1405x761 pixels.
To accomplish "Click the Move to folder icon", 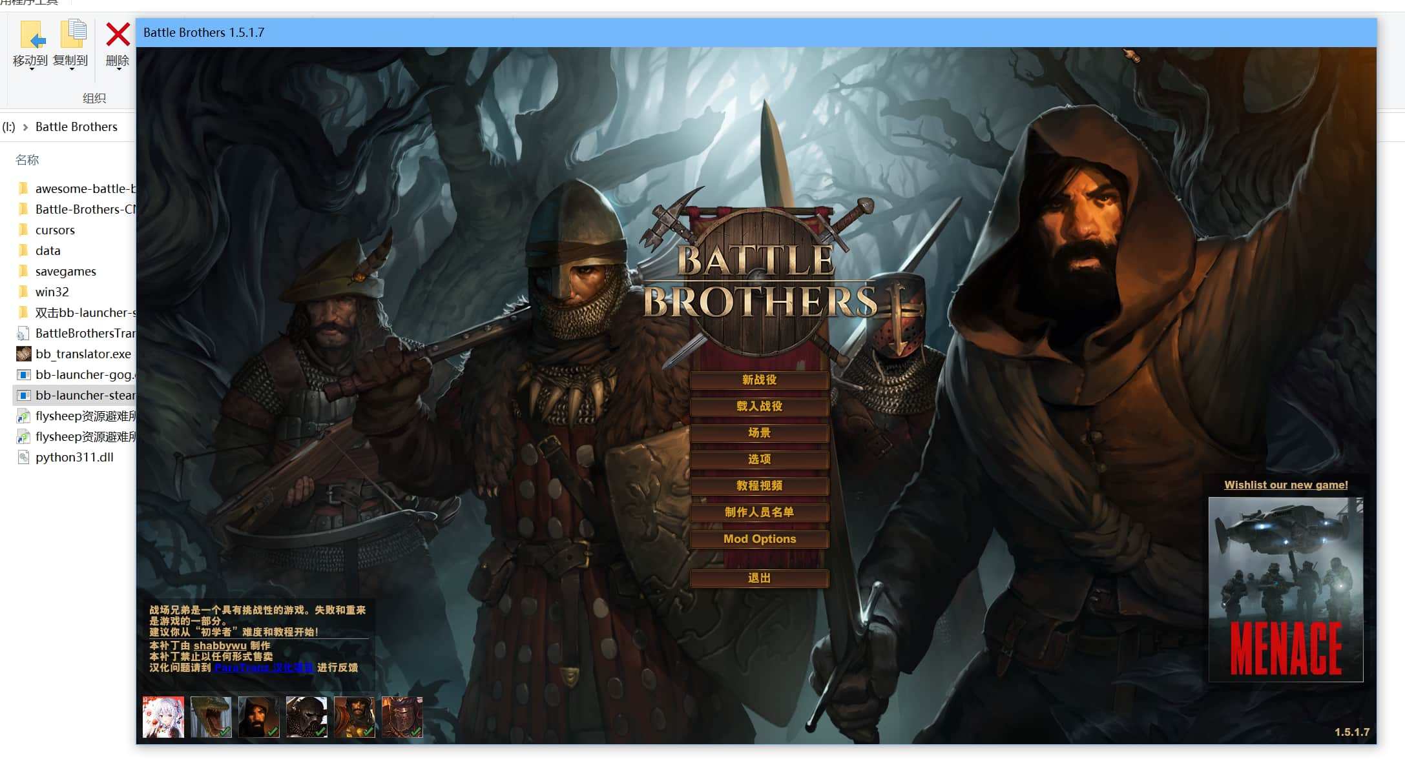I will [x=32, y=35].
